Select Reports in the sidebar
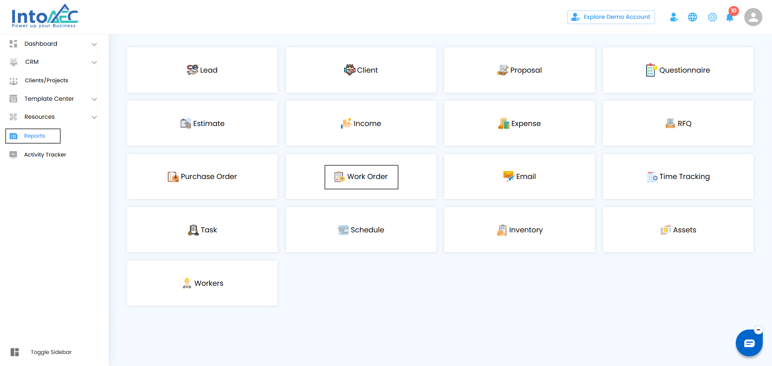This screenshot has width=772, height=366. [x=34, y=136]
